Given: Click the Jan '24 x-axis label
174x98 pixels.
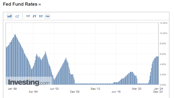Looking at the screenshot, I should click(158, 89).
